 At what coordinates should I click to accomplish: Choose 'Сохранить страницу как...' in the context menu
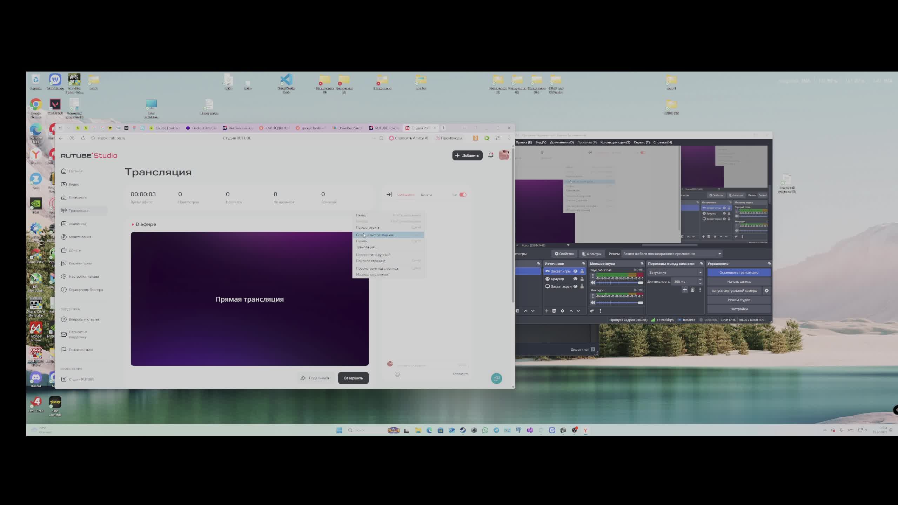click(388, 235)
